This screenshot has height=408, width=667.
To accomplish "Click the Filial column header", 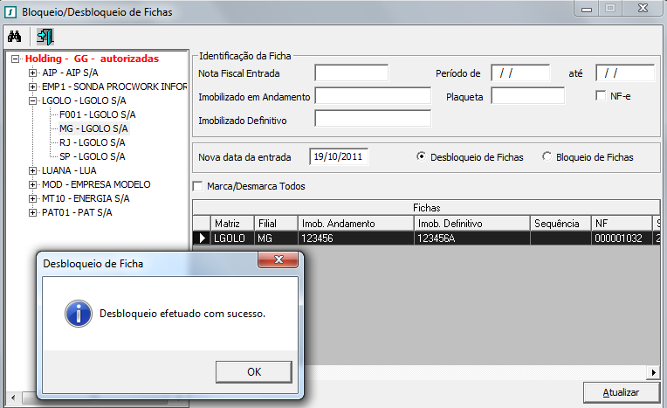I will coord(276,224).
